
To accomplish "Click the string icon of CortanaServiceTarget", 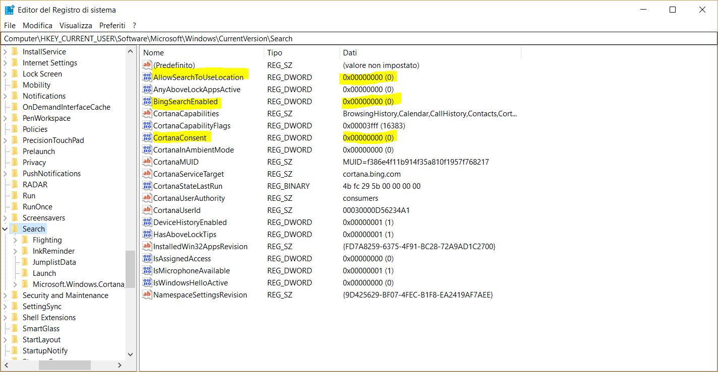I will [147, 174].
